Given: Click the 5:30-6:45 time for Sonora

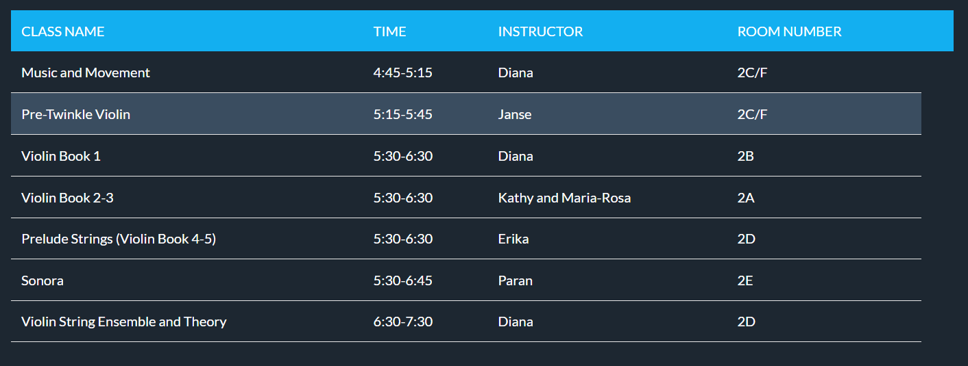Looking at the screenshot, I should point(402,280).
